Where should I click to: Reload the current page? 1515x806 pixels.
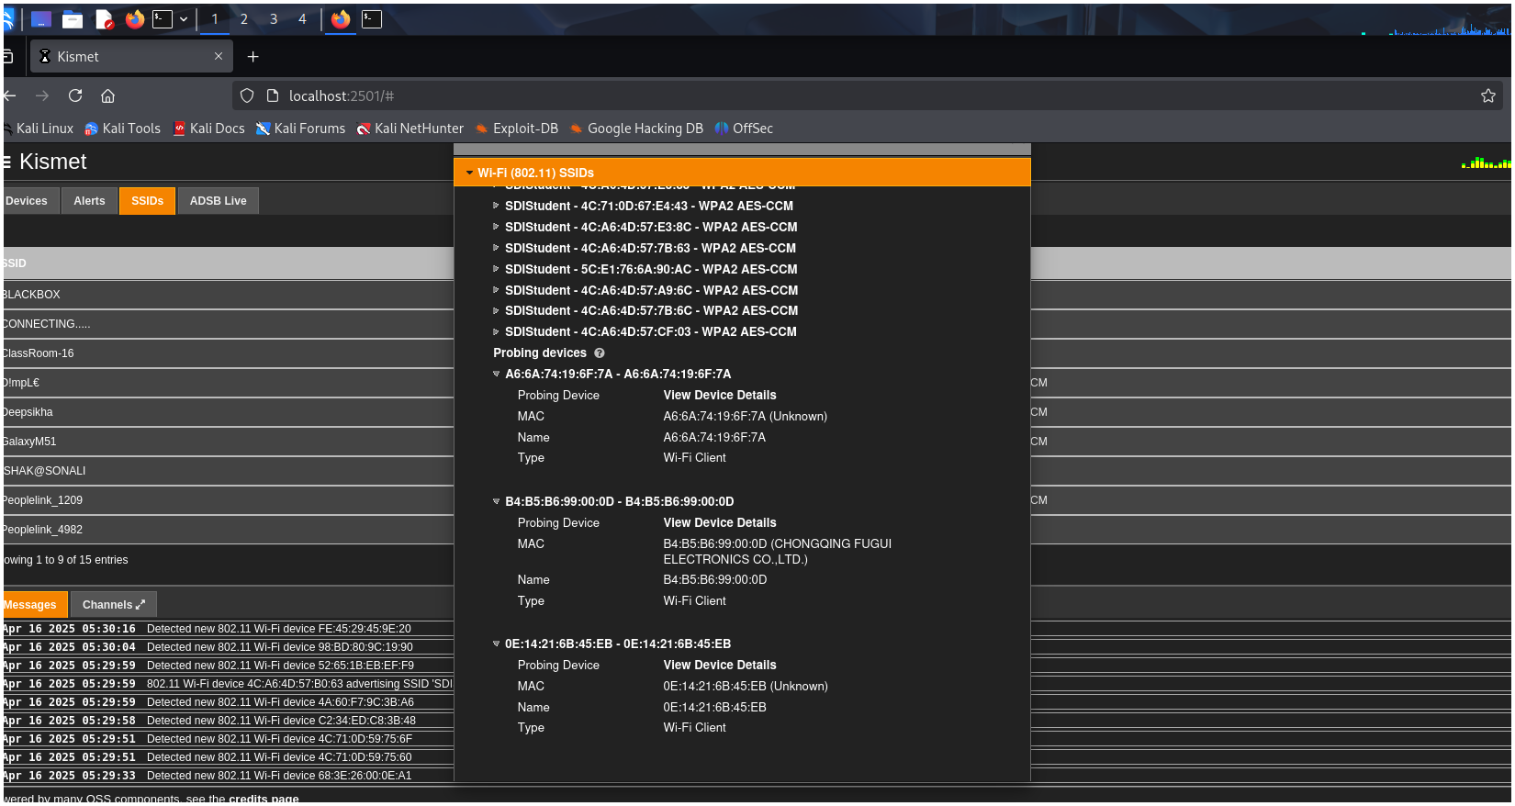click(75, 95)
